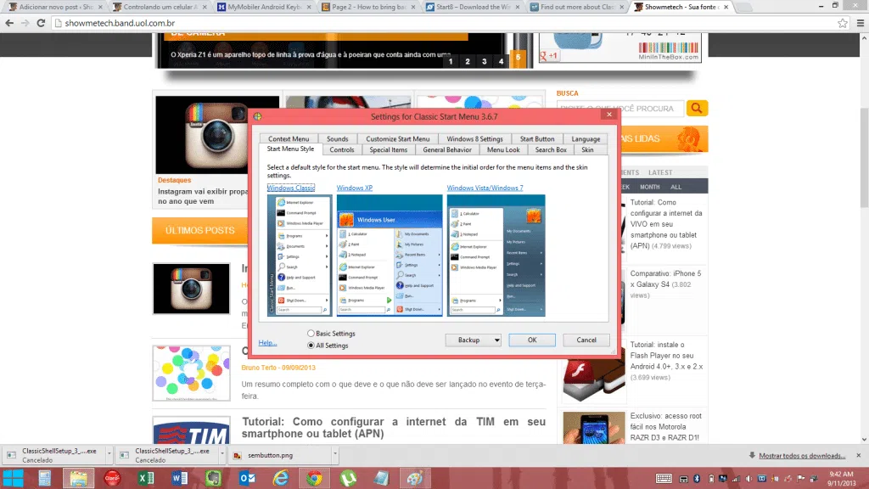Launch Word from the taskbar
The height and width of the screenshot is (489, 869).
(180, 478)
